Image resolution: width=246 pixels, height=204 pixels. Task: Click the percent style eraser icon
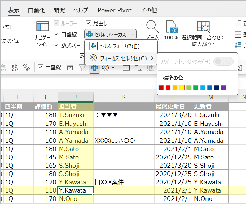click(26, 68)
